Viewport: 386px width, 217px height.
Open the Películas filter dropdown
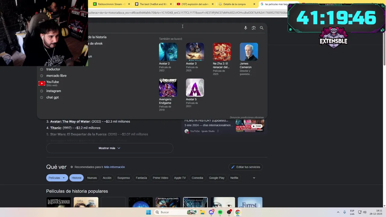(x=57, y=178)
